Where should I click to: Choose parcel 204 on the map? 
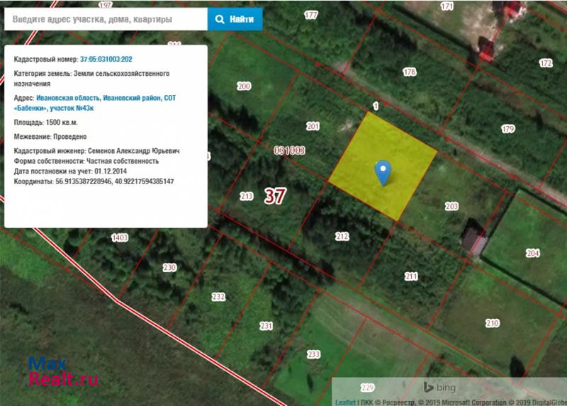coord(532,253)
